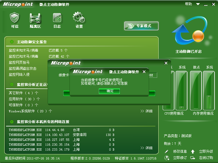This screenshot has height=163, width=218.
Task: Click 确定 in the message dialog
Action: click(109, 91)
